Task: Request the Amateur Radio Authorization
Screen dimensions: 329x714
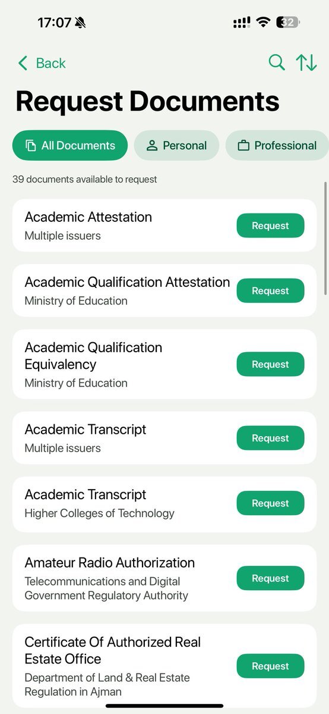Action: click(x=270, y=578)
